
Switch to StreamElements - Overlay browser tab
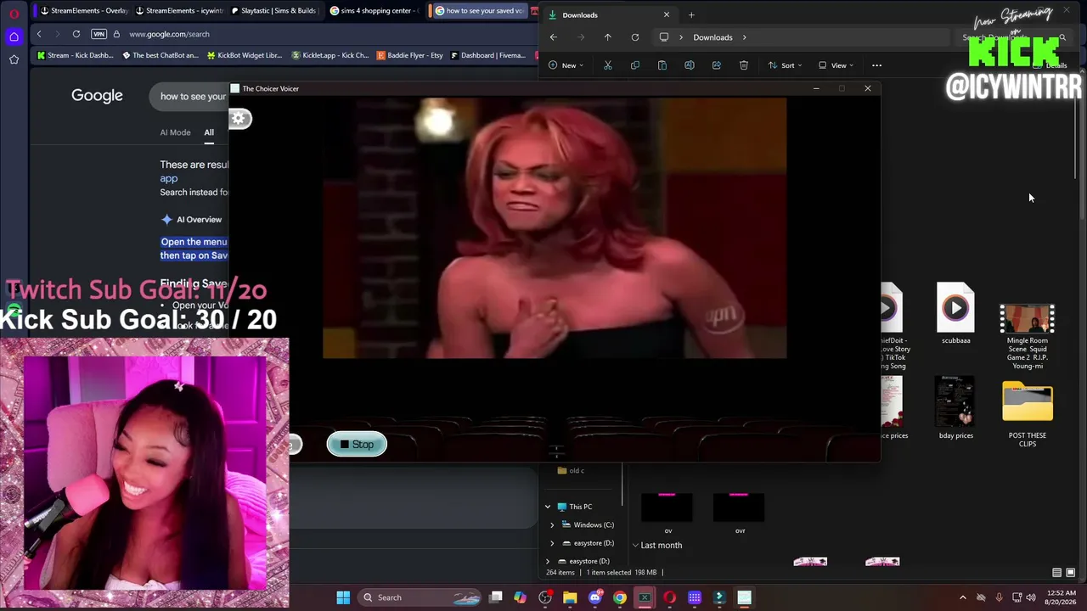83,11
